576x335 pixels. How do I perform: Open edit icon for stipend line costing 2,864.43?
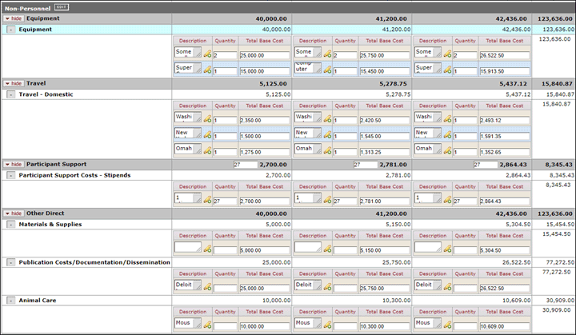(447, 200)
